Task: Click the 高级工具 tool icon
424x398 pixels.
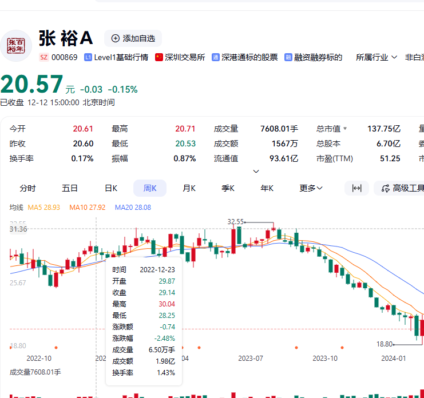Action: click(386, 188)
